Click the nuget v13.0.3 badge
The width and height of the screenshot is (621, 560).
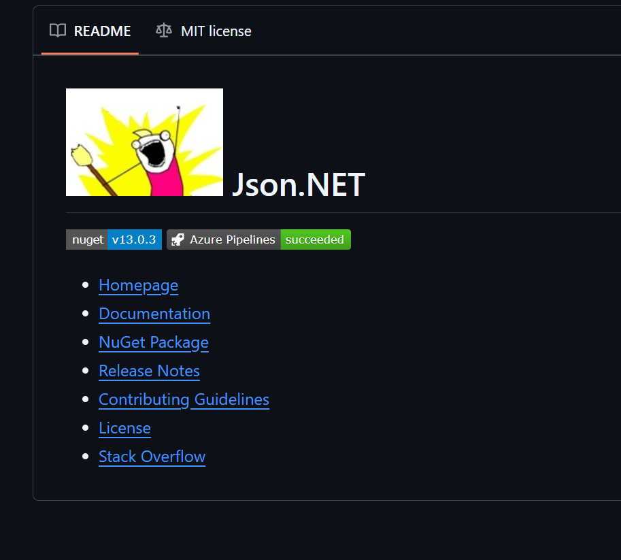click(114, 240)
